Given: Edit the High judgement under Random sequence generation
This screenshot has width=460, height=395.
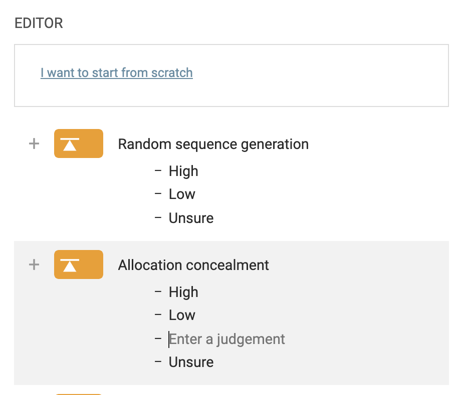Looking at the screenshot, I should point(183,171).
